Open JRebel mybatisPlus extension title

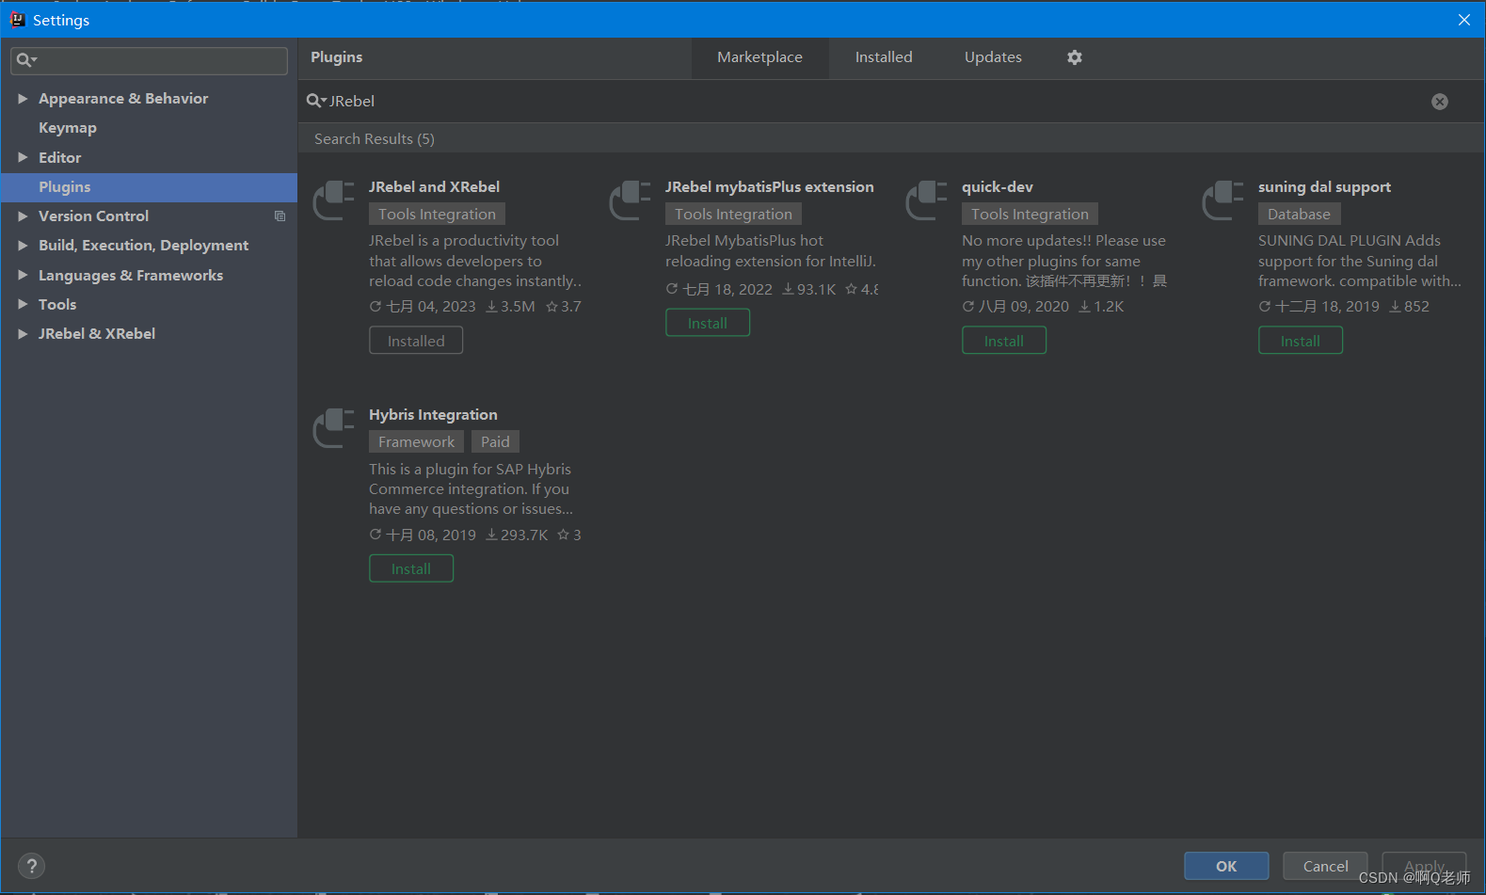[769, 186]
